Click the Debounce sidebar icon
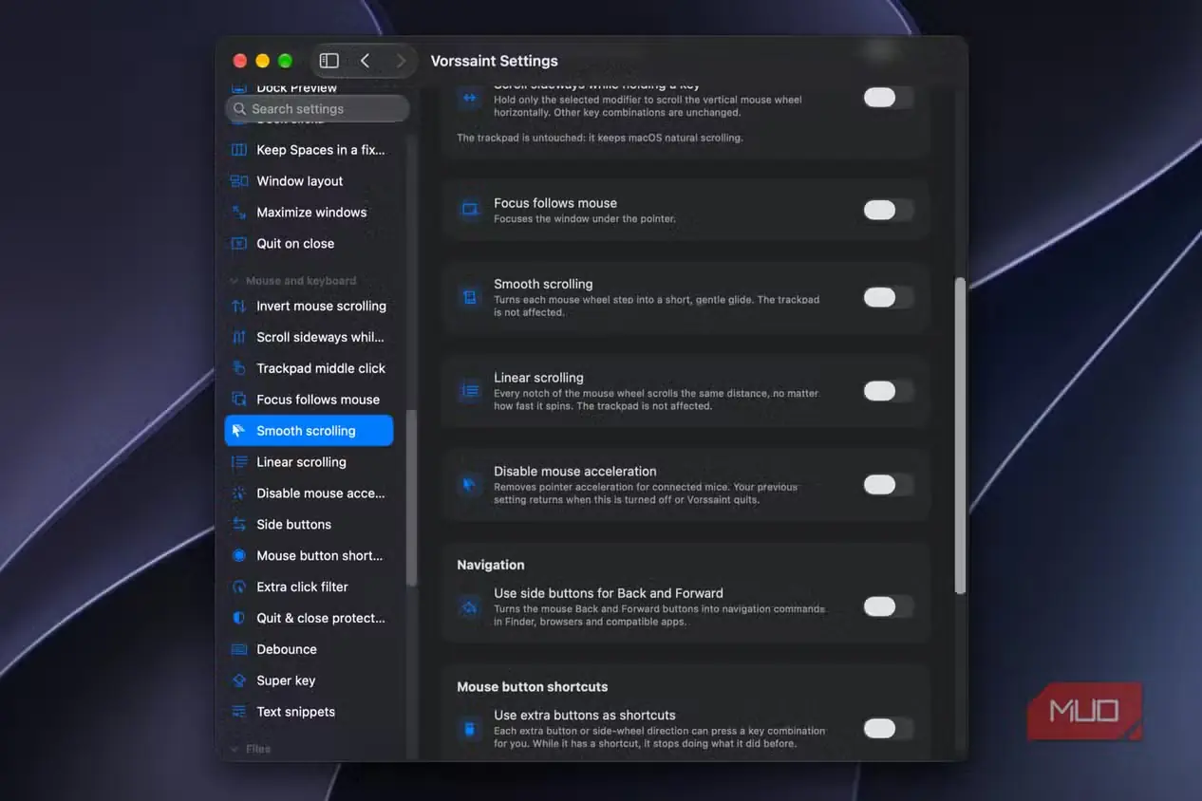Viewport: 1202px width, 801px height. click(239, 649)
